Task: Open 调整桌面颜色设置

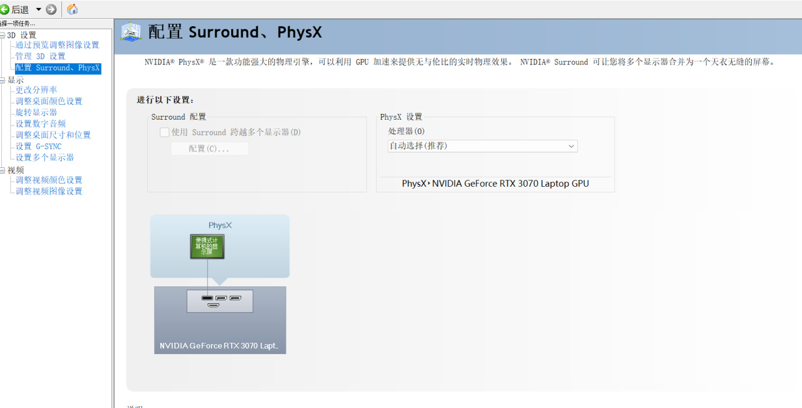Action: point(49,102)
